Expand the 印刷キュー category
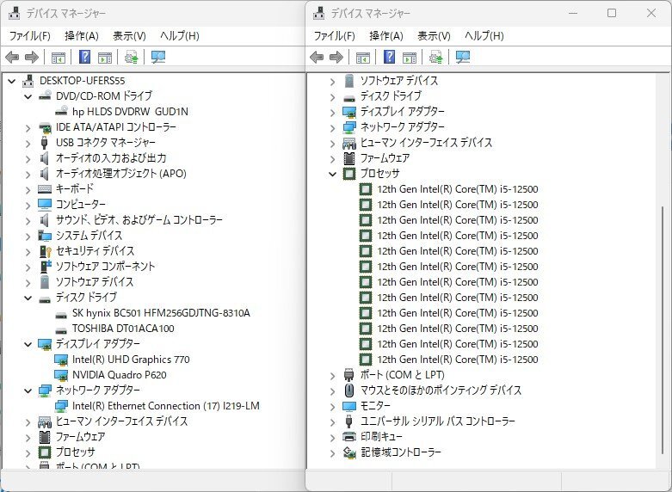Screen dimensions: 672x492 (x=333, y=437)
